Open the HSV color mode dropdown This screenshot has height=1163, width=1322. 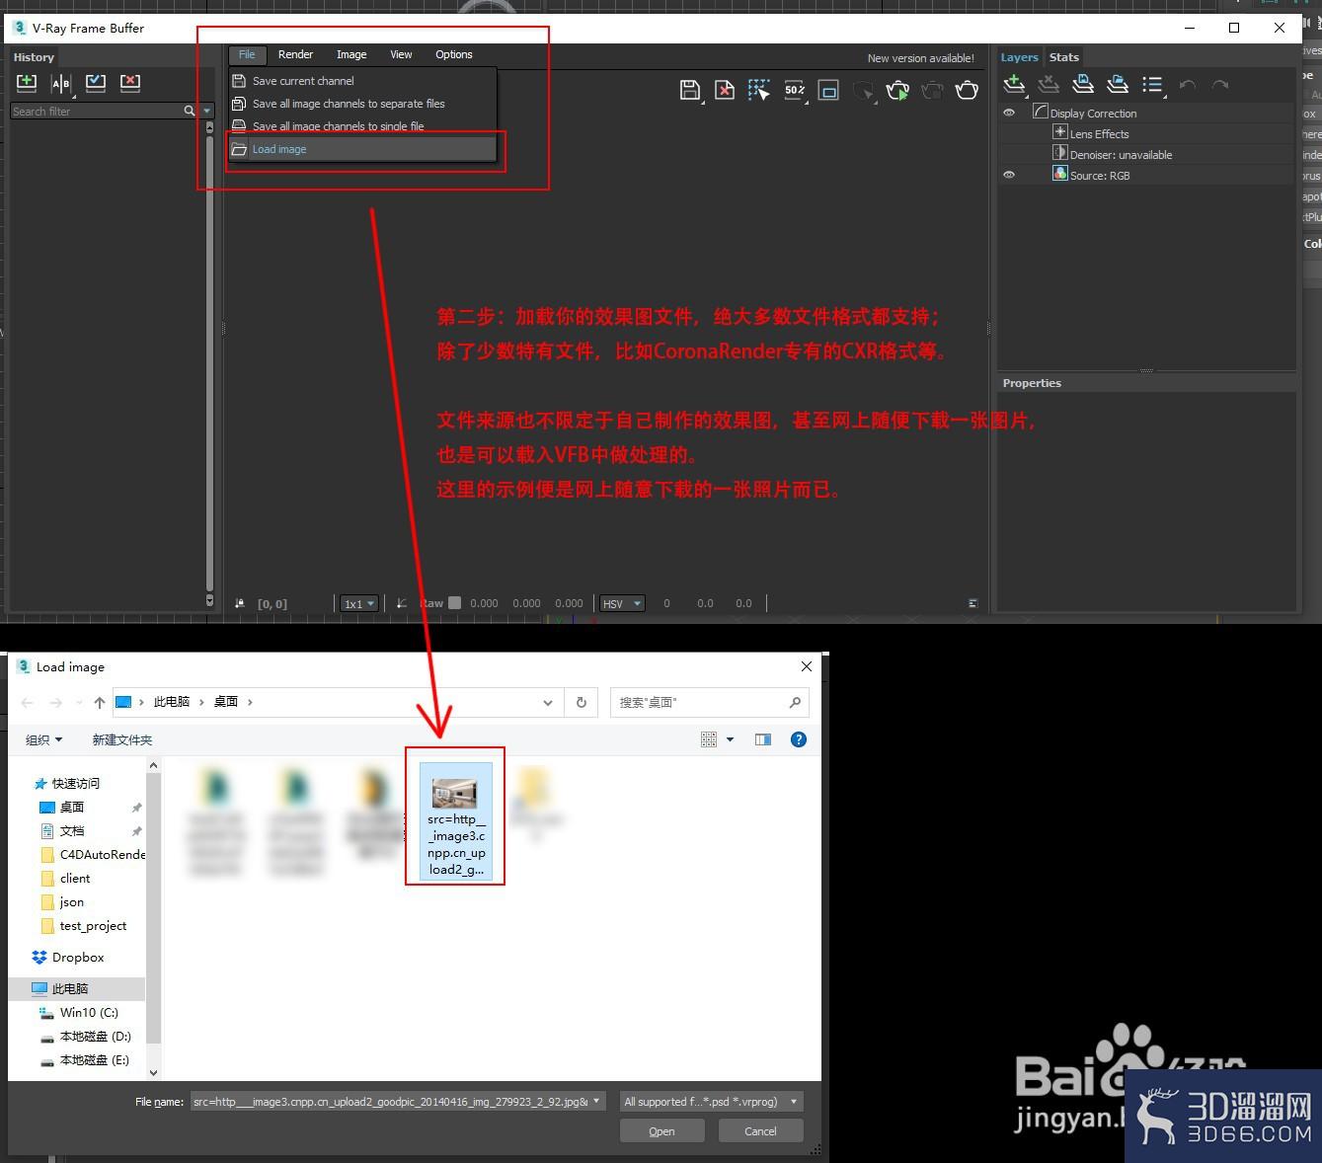point(622,603)
